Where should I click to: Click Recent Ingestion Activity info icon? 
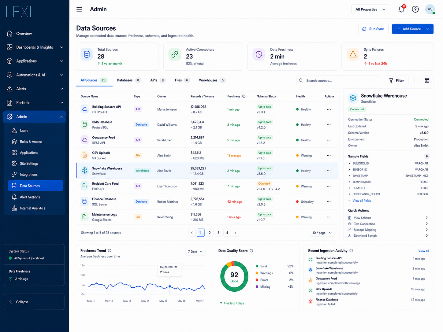[351, 251]
